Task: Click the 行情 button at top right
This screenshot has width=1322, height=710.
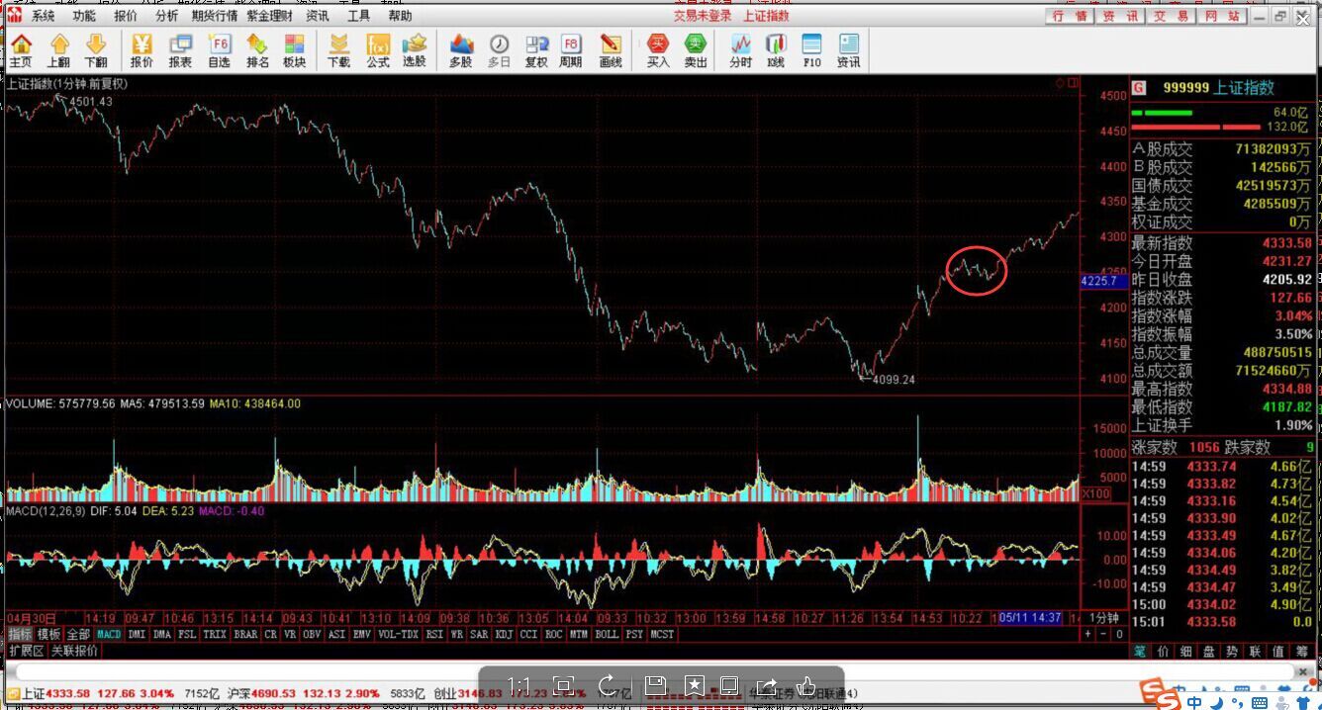Action: click(1070, 16)
